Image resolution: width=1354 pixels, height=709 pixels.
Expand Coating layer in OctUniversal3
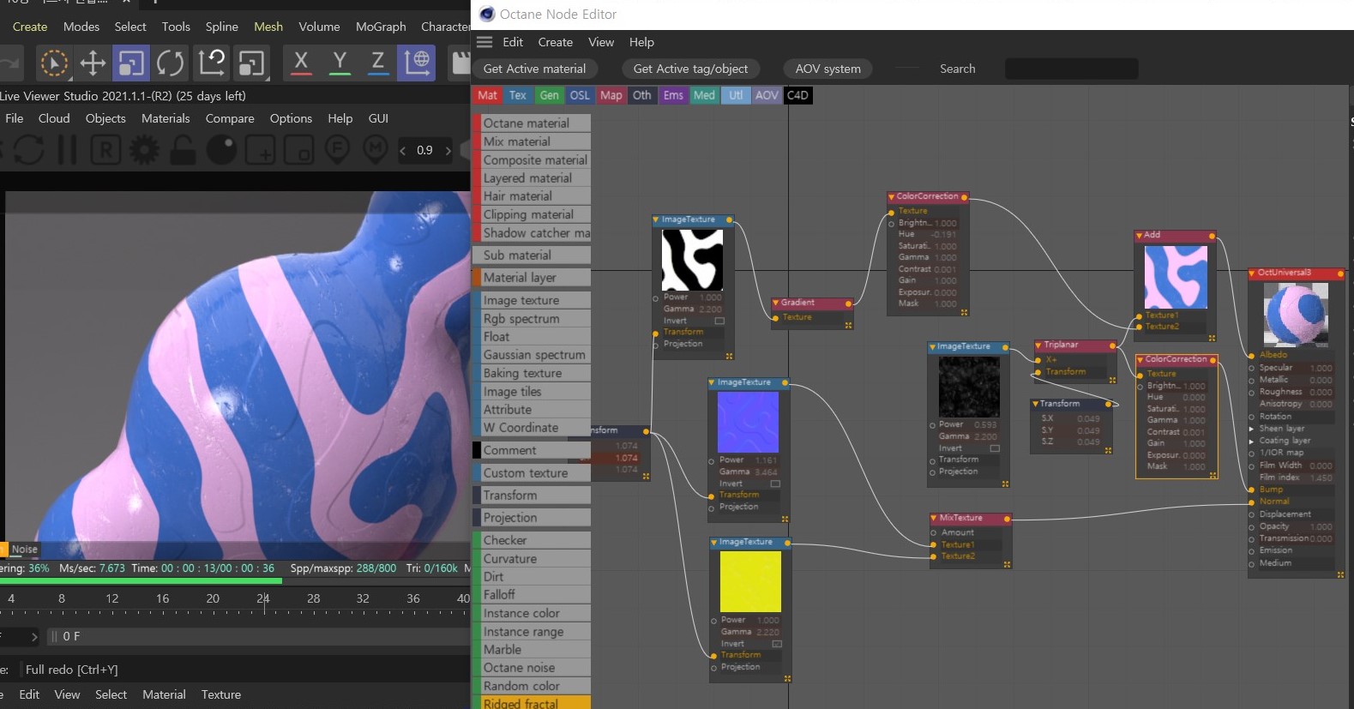coord(1251,441)
